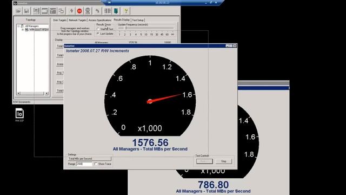
Task: Select the WIN- manager in Topology tree
Action: (x=39, y=29)
